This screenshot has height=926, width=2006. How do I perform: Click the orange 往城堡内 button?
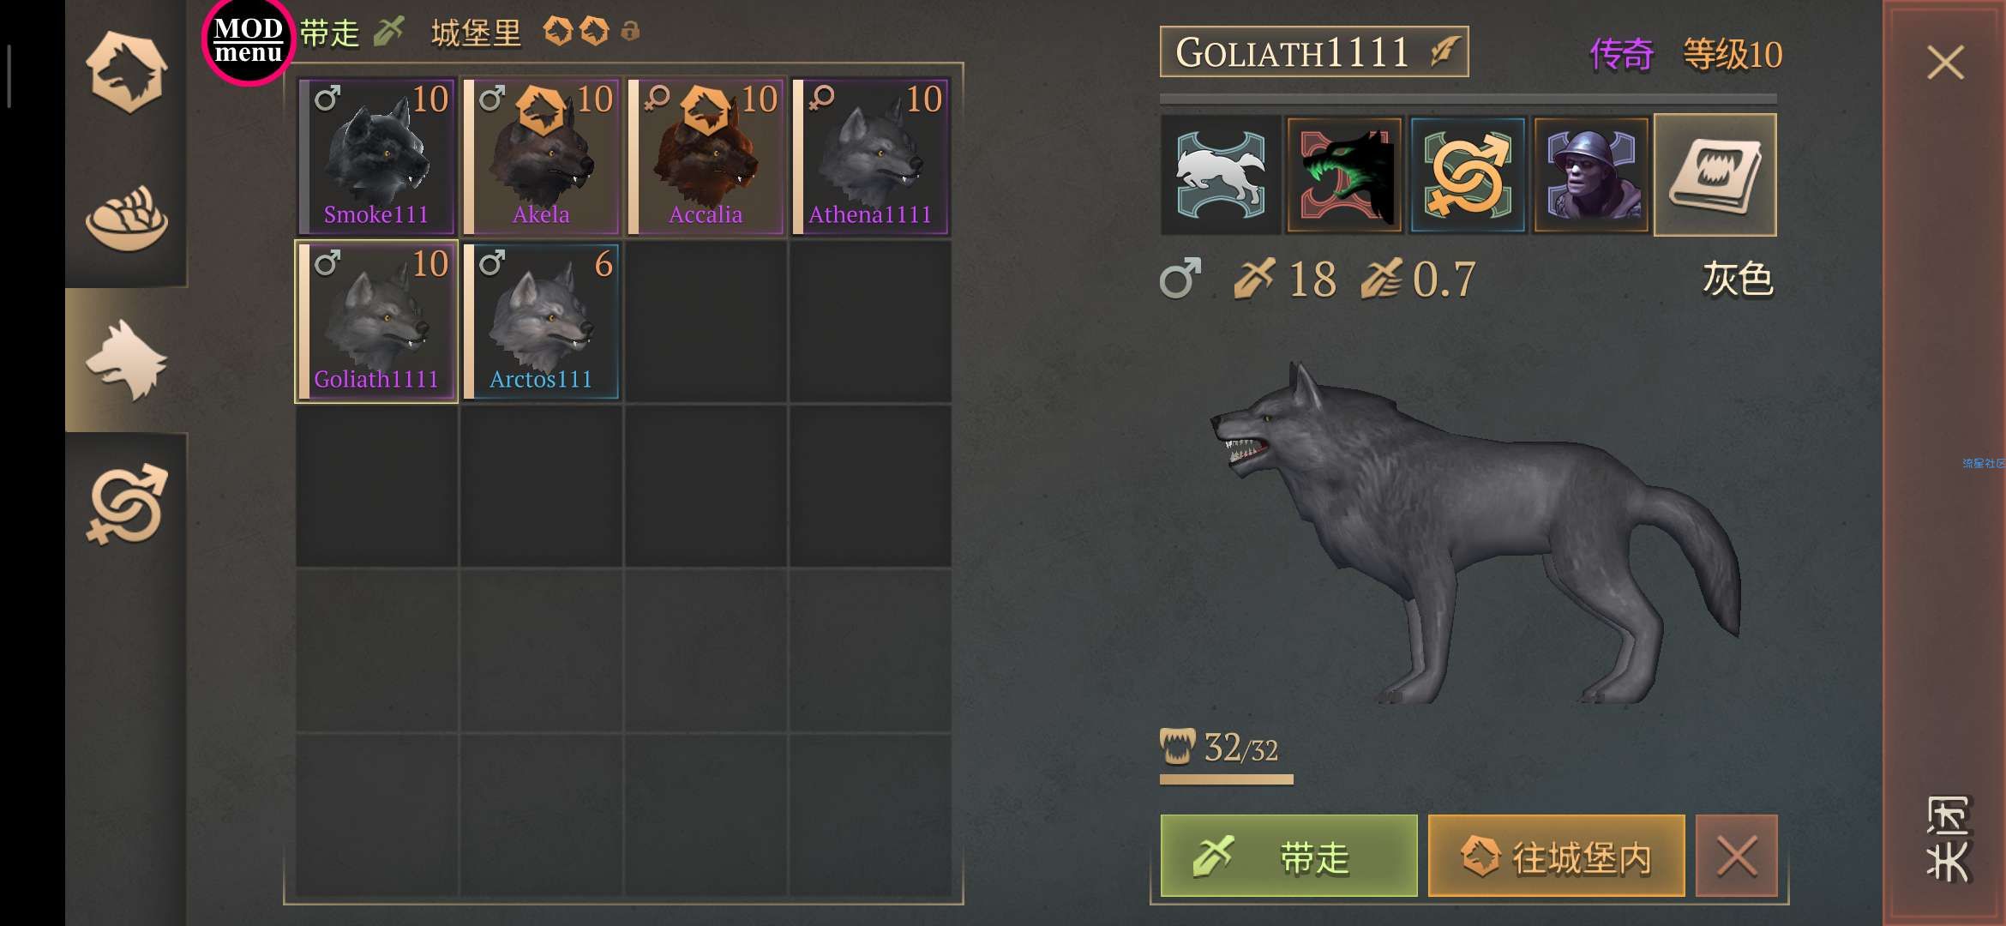[1556, 856]
